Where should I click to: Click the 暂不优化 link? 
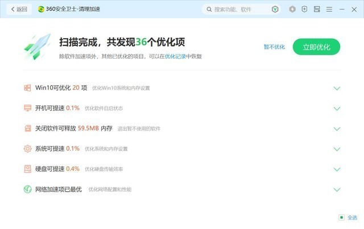coord(274,47)
